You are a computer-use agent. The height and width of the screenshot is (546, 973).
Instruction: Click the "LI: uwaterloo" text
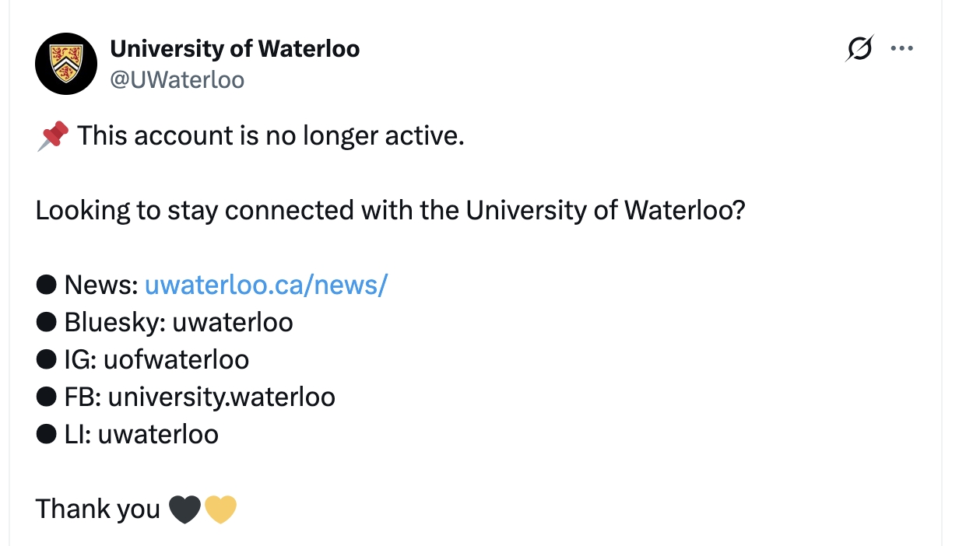coord(141,434)
